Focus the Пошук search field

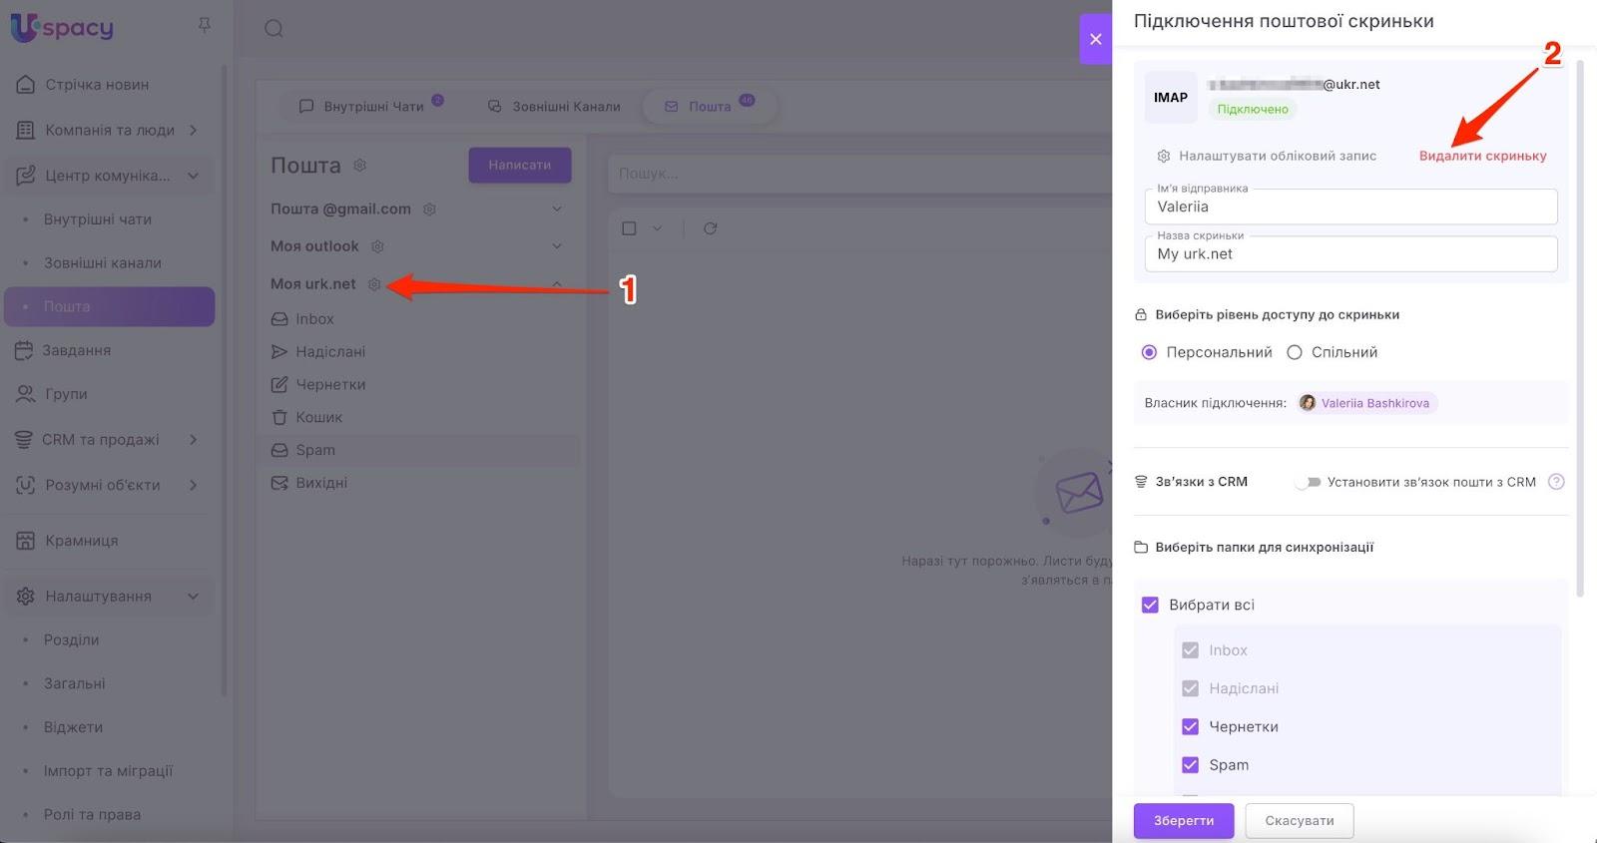tap(858, 174)
